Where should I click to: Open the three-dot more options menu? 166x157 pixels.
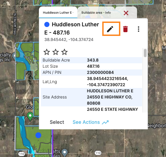138,29
